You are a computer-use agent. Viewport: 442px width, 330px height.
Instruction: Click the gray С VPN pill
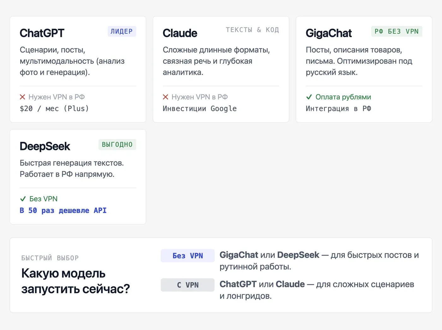pos(188,285)
